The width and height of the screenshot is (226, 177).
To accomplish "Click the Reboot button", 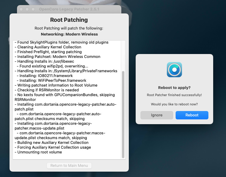I will (x=192, y=115).
